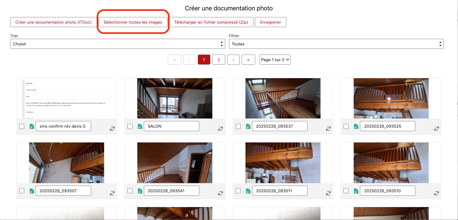Click the green file icon next to 20250226_093525
The height and width of the screenshot is (220, 458).
pyautogui.click(x=356, y=126)
